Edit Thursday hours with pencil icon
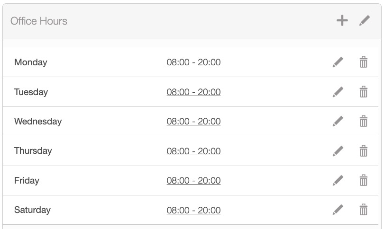The image size is (384, 229). click(x=338, y=151)
